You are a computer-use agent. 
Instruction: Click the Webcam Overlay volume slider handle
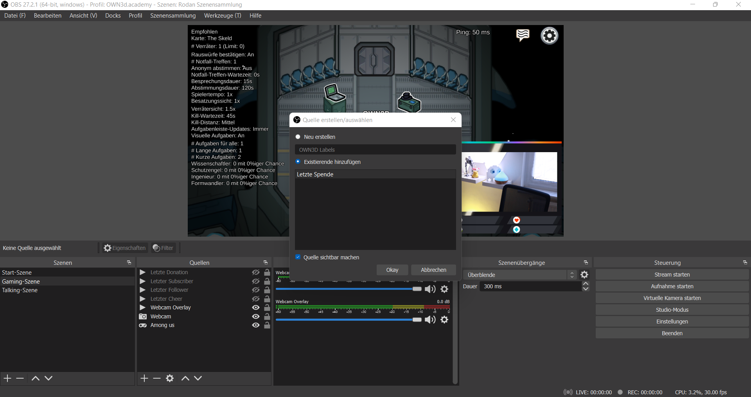click(417, 320)
